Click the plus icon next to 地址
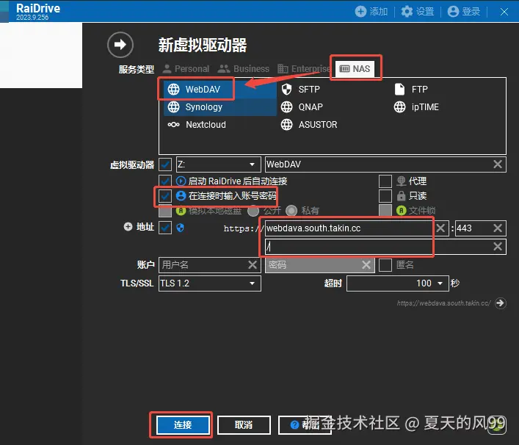 click(x=128, y=227)
